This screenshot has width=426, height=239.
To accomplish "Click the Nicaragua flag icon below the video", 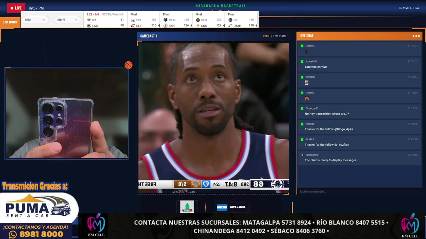I will tap(222, 207).
